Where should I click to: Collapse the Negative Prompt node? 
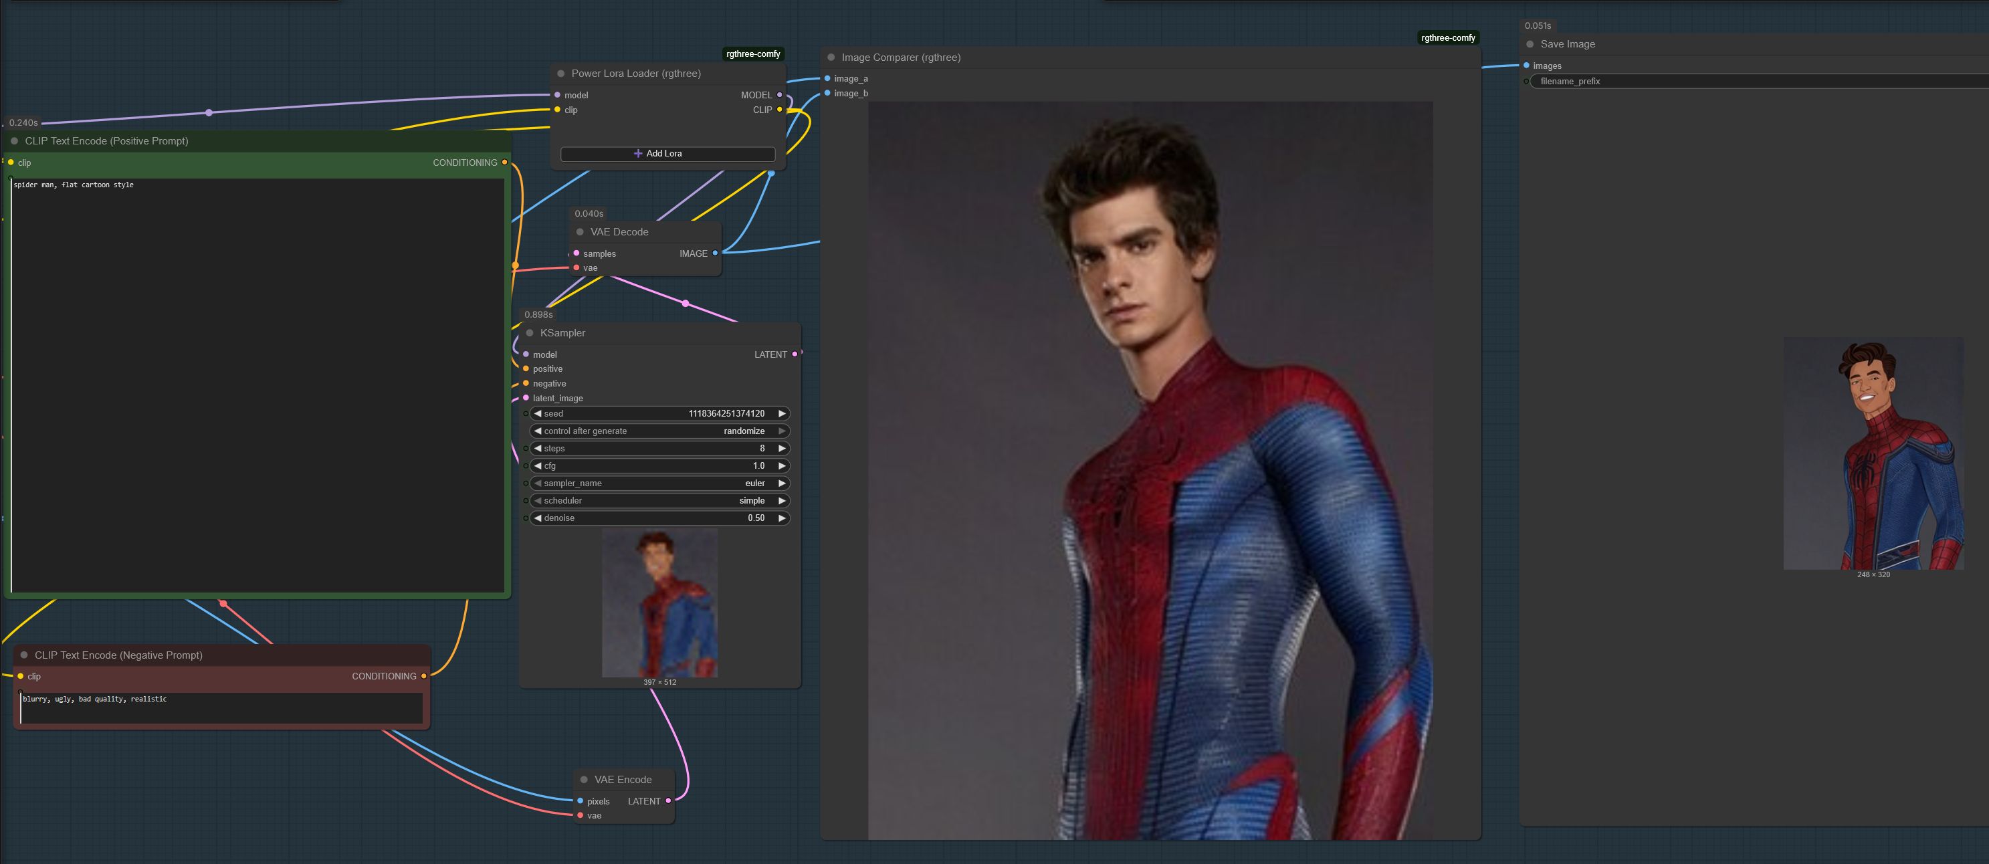point(24,655)
